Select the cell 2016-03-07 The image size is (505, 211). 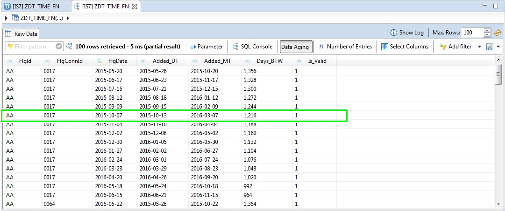pos(205,115)
